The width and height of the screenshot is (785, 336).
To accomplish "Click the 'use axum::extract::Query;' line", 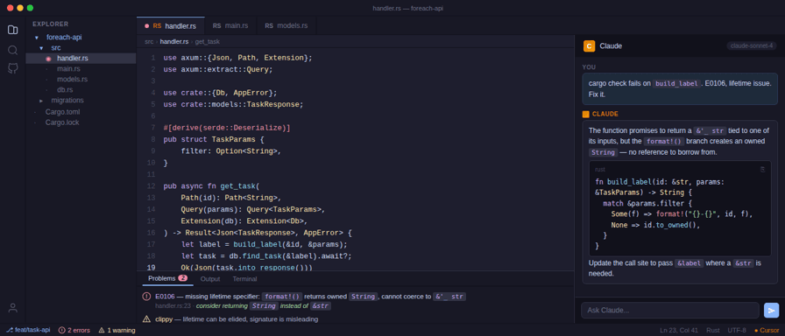I will (x=218, y=69).
